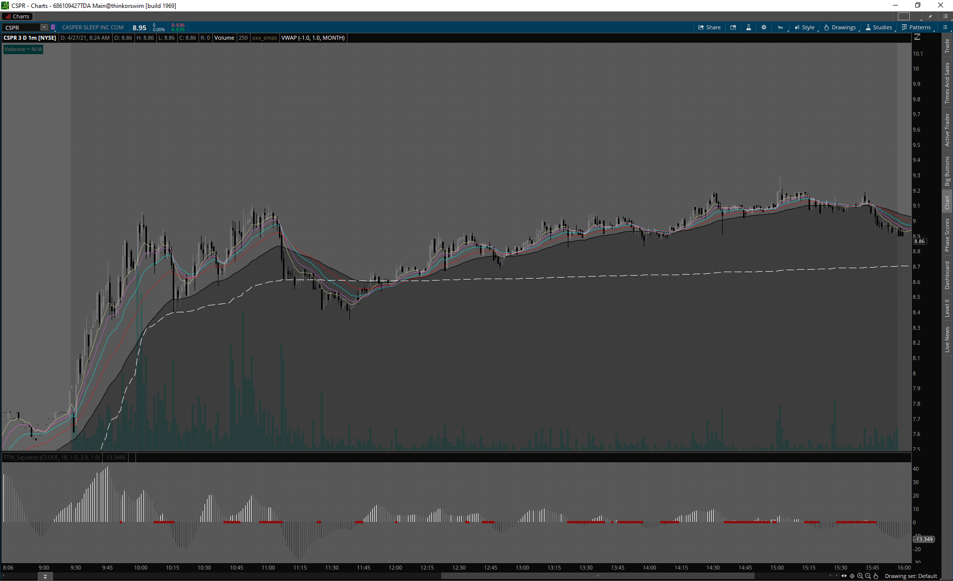Click the zoom in magnifier icon

[x=860, y=576]
